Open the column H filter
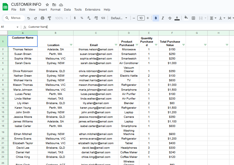This screenshot has width=234, height=165. click(227, 45)
